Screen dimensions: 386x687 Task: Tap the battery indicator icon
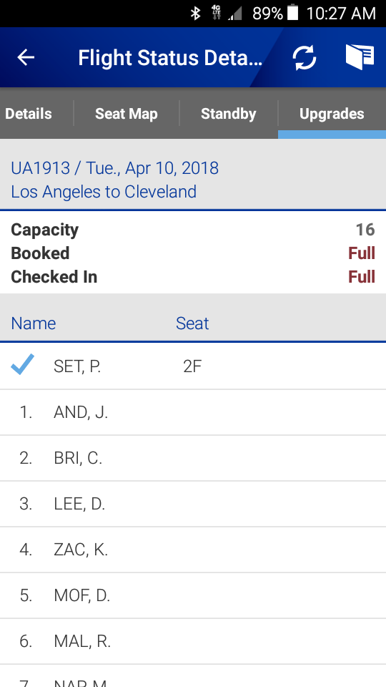point(292,13)
